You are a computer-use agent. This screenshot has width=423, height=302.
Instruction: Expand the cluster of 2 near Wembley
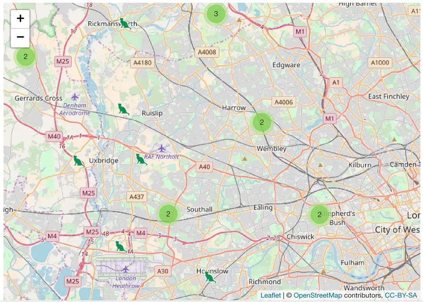coord(262,122)
